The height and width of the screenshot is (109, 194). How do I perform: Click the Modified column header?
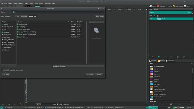point(80,22)
